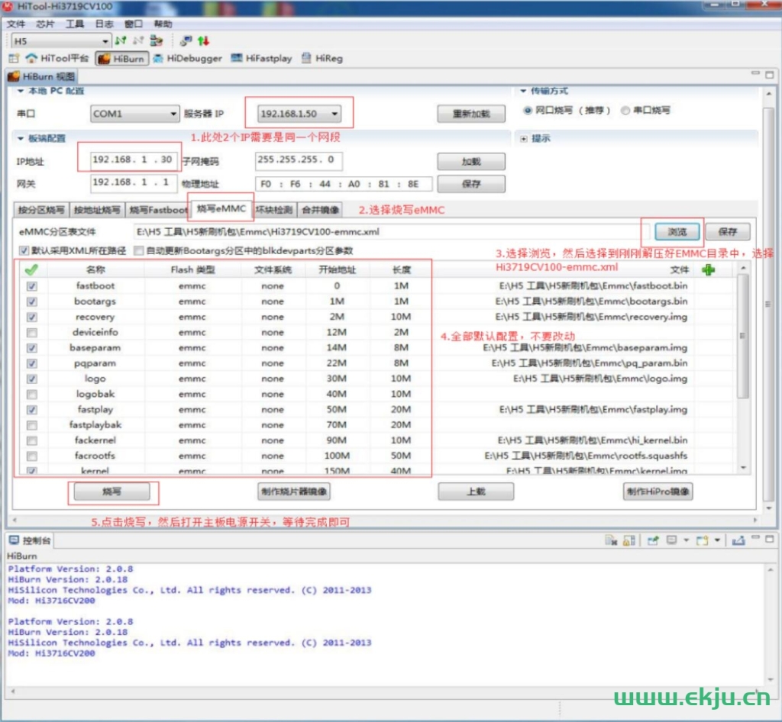Open the 芯片 menu
Image resolution: width=782 pixels, height=722 pixels.
coord(45,24)
